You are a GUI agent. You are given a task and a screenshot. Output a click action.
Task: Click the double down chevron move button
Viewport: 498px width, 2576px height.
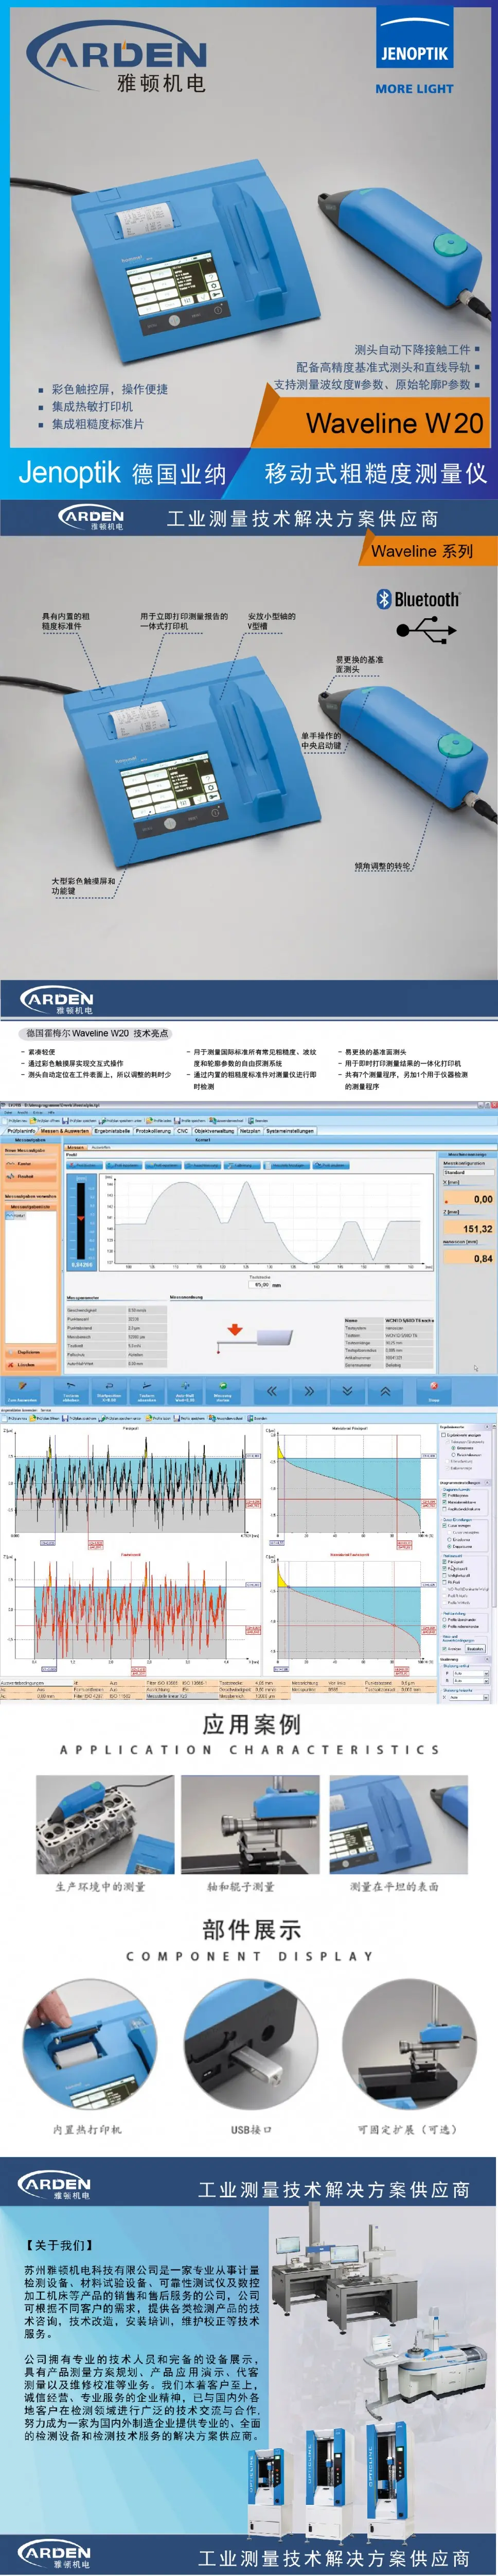[347, 1391]
